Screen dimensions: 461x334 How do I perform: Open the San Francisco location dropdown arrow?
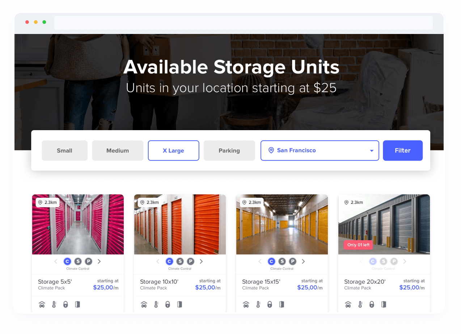click(372, 151)
